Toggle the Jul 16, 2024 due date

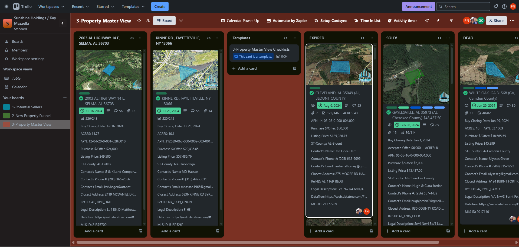point(91,111)
